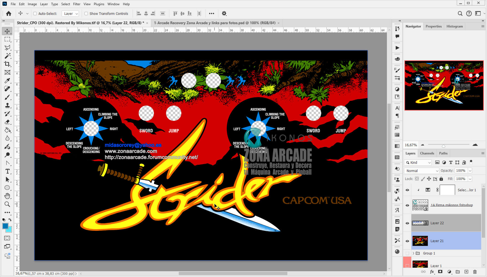
Task: Hide Layer 22 with eye icon
Action: 407,223
